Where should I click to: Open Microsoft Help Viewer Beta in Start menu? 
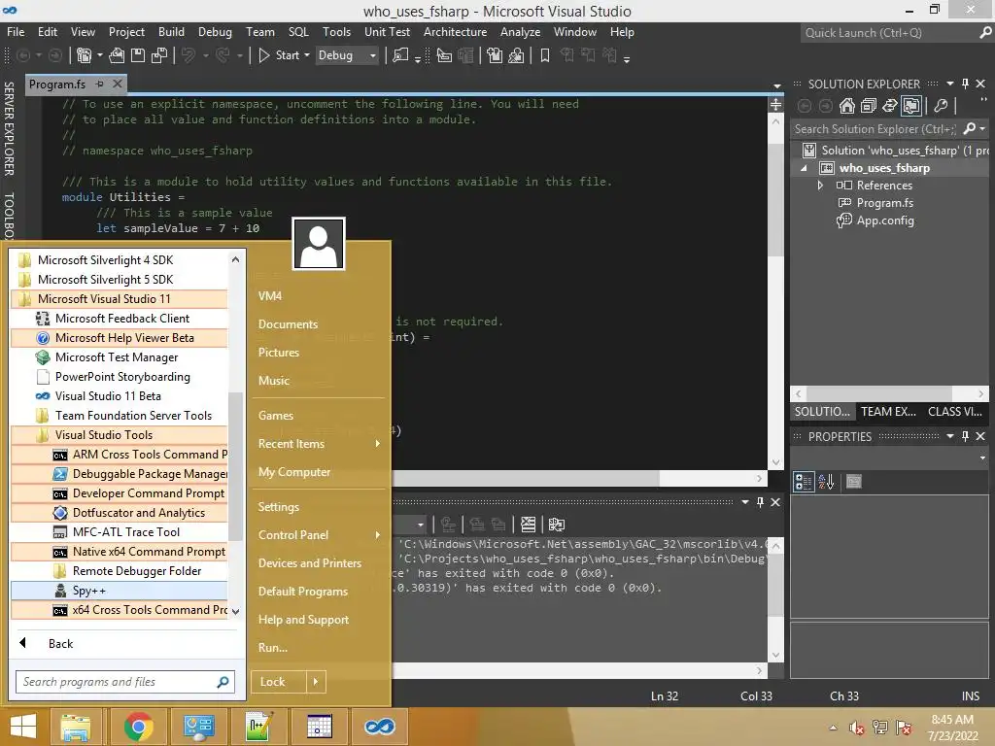[x=120, y=338]
